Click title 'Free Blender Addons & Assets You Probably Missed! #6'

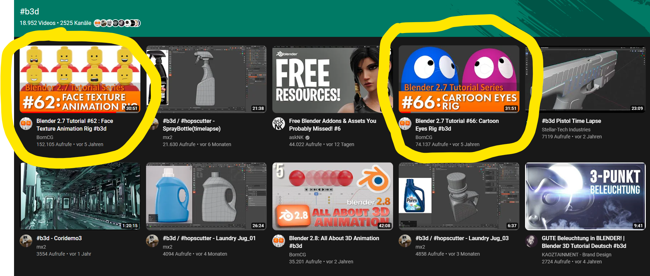(x=332, y=125)
